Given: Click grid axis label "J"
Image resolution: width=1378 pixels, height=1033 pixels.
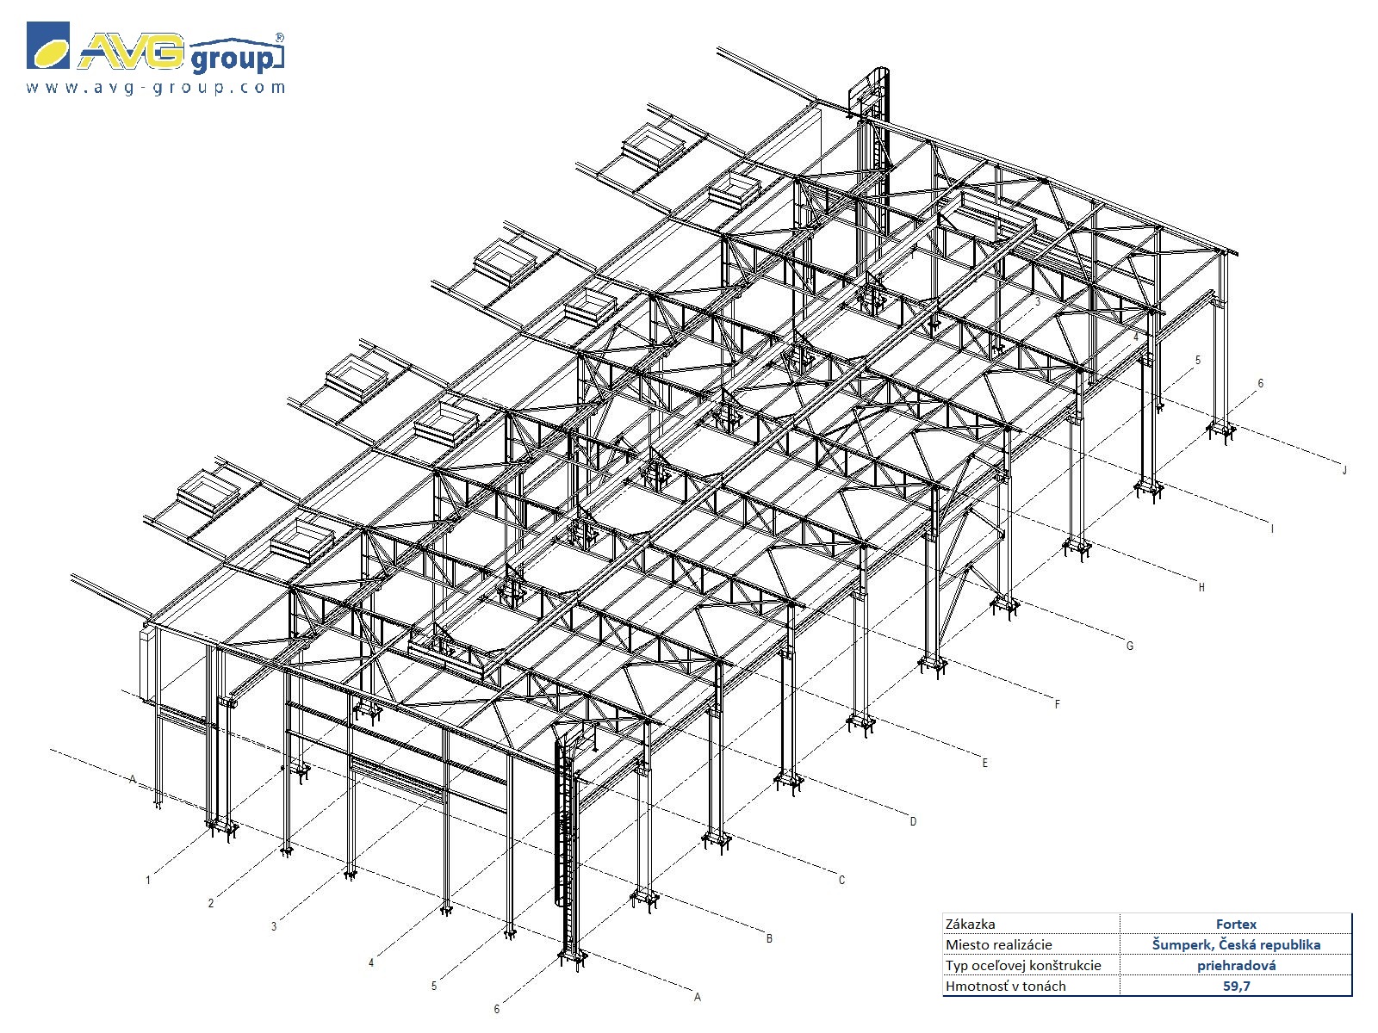Looking at the screenshot, I should (1344, 471).
